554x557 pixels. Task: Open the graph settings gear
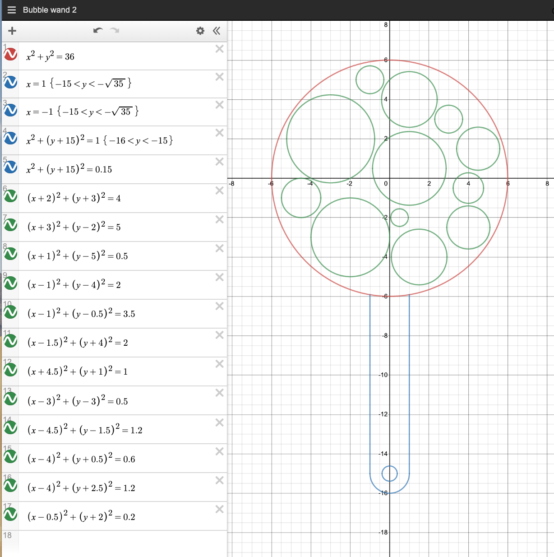200,31
